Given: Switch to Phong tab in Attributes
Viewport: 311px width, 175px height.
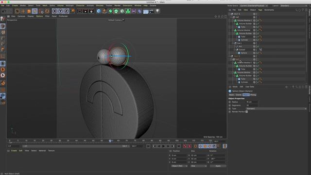Looking at the screenshot, I should pyautogui.click(x=253, y=95).
